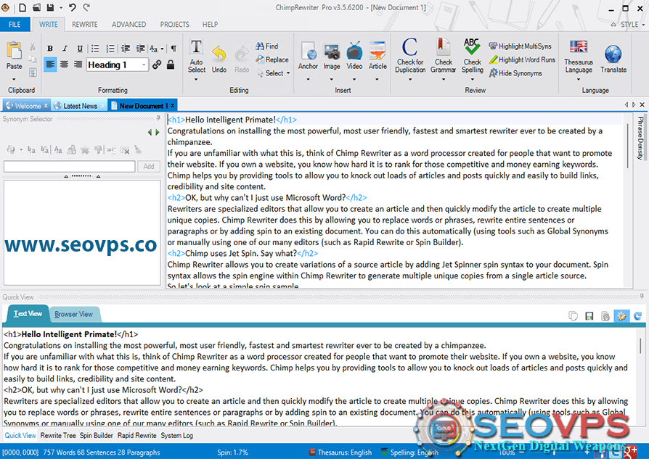Screen dimensions: 649x459
Task: Open the quick access toolbar dropdown arrow
Action: (61, 7)
